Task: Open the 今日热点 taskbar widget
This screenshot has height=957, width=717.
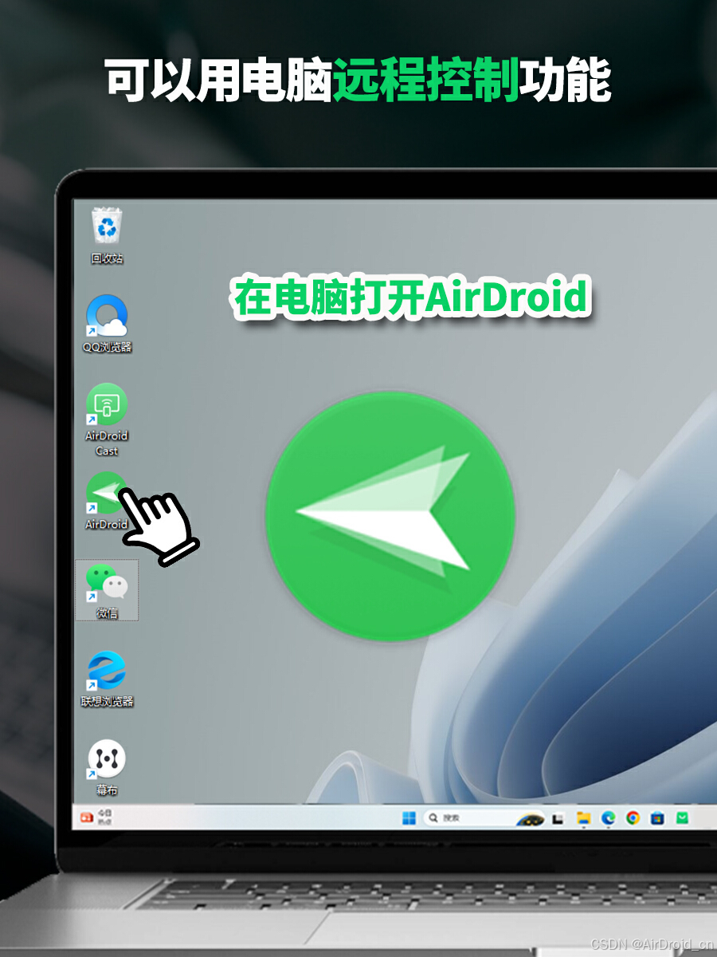Action: [96, 817]
